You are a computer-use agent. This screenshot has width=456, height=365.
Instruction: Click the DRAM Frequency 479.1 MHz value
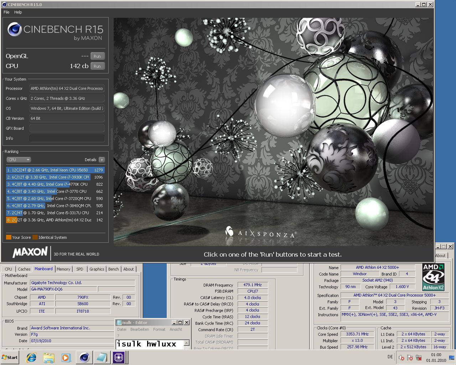coord(253,285)
